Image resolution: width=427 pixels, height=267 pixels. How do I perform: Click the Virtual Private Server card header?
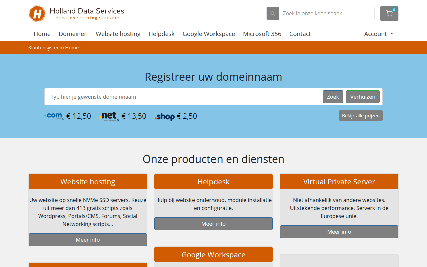pyautogui.click(x=339, y=182)
